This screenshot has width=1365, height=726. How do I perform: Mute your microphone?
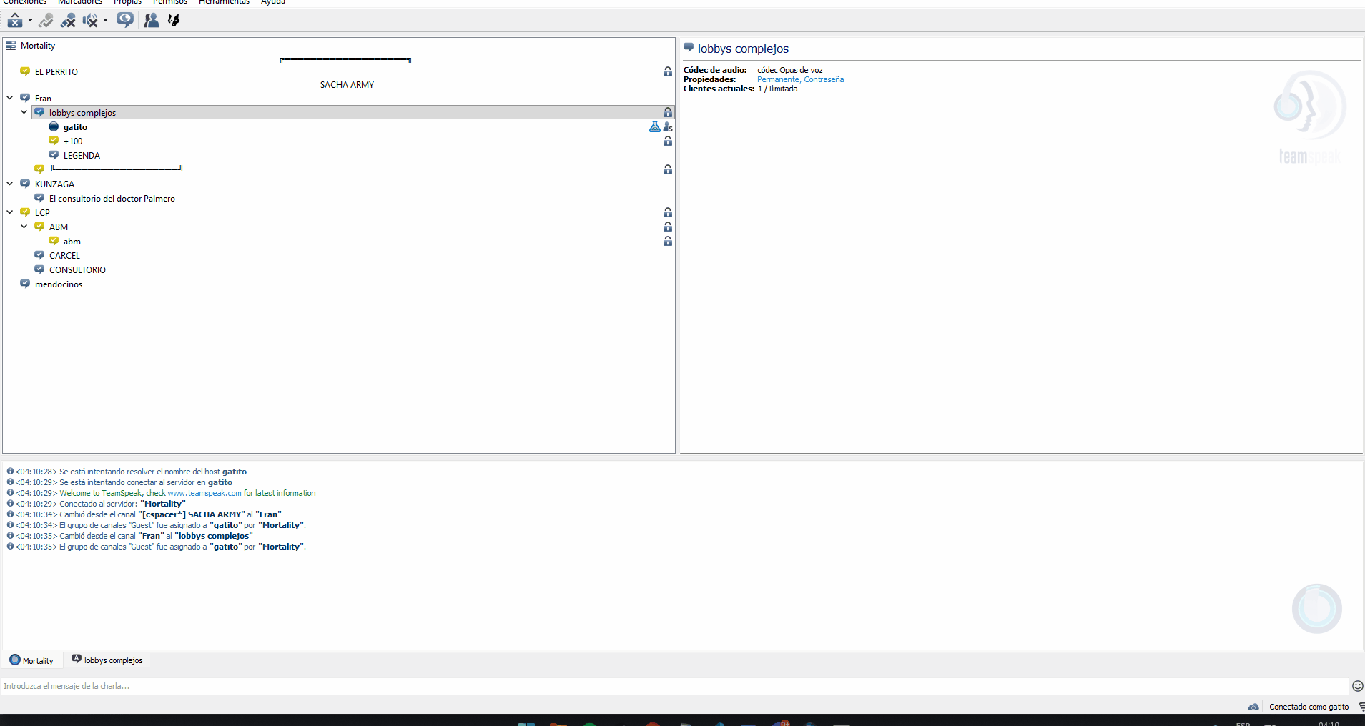(68, 20)
